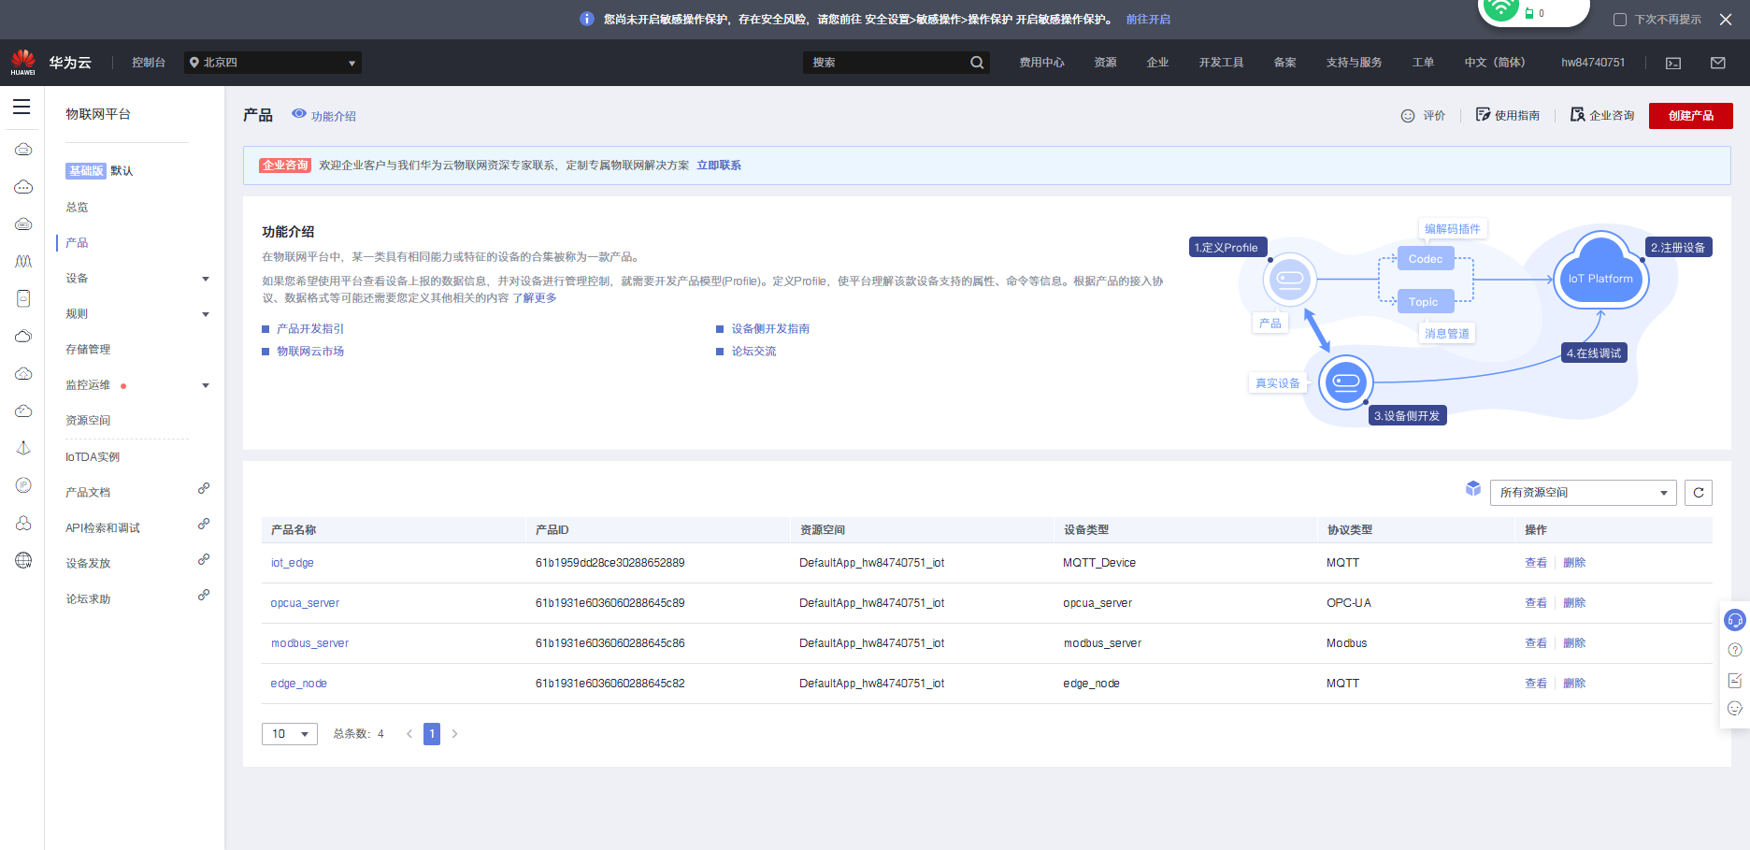This screenshot has width=1750, height=850.
Task: Go to next page of products
Action: (x=454, y=734)
